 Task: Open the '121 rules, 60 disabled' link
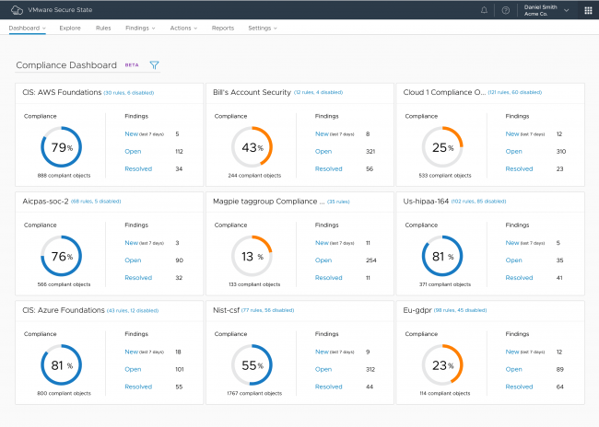click(x=515, y=92)
